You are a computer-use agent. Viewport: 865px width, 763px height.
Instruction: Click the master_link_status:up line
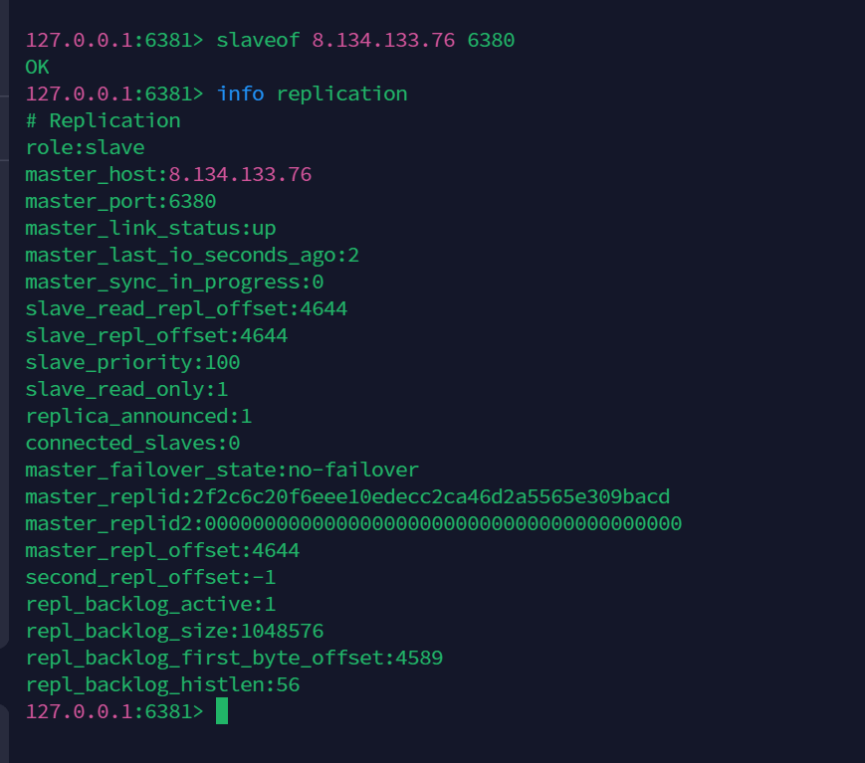pos(151,228)
